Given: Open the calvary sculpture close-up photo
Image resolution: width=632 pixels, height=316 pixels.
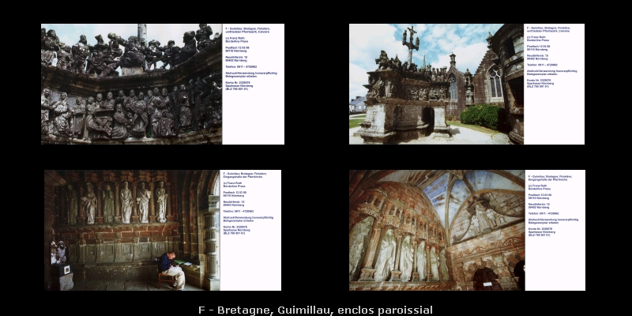Looking at the screenshot, I should 131,84.
